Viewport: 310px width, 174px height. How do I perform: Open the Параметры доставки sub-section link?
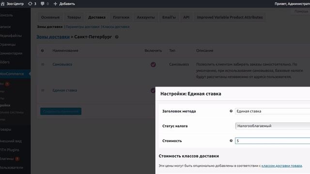coord(82,27)
